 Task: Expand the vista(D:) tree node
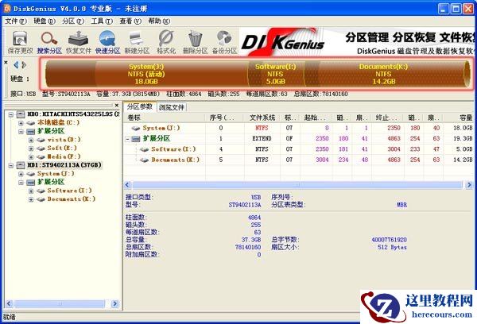click(x=31, y=140)
